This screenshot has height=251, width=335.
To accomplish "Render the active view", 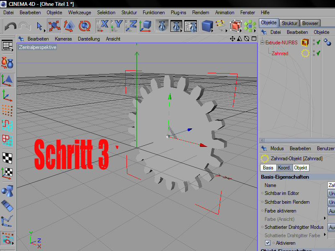I will 162,26.
